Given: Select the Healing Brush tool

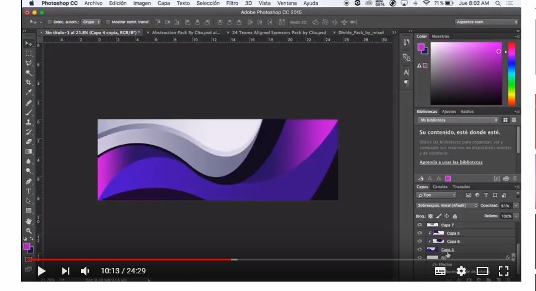Looking at the screenshot, I should click(x=29, y=103).
